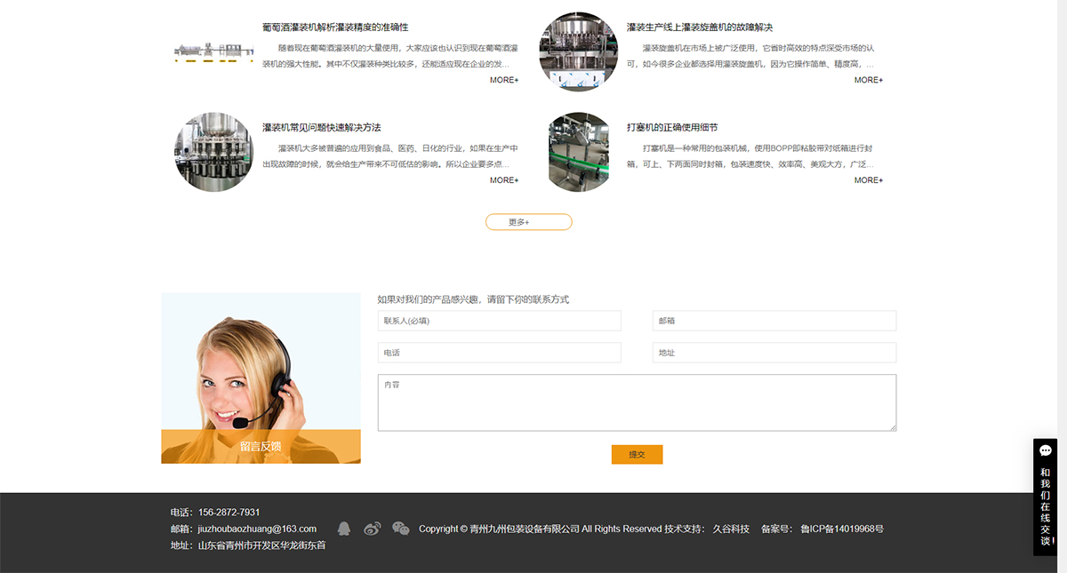Open the wine filling machine article thumbnail
The image size is (1067, 573).
(213, 52)
